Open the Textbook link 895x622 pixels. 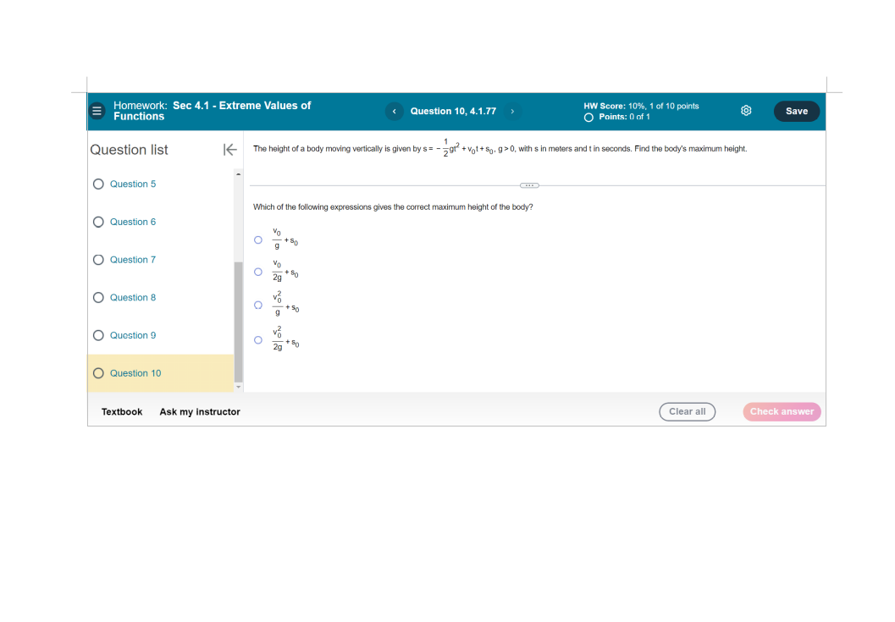point(122,412)
